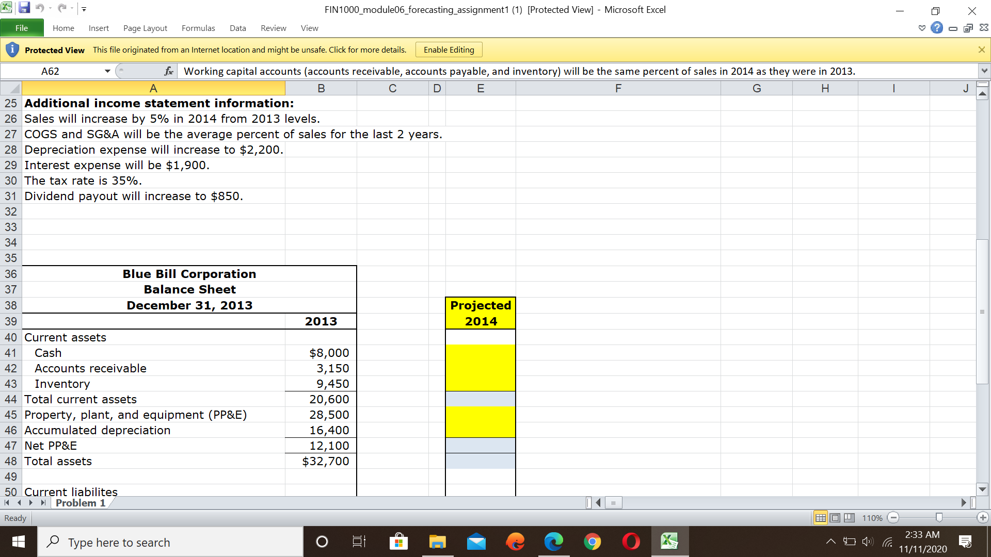Click the Inventory value 9,450

(x=321, y=384)
